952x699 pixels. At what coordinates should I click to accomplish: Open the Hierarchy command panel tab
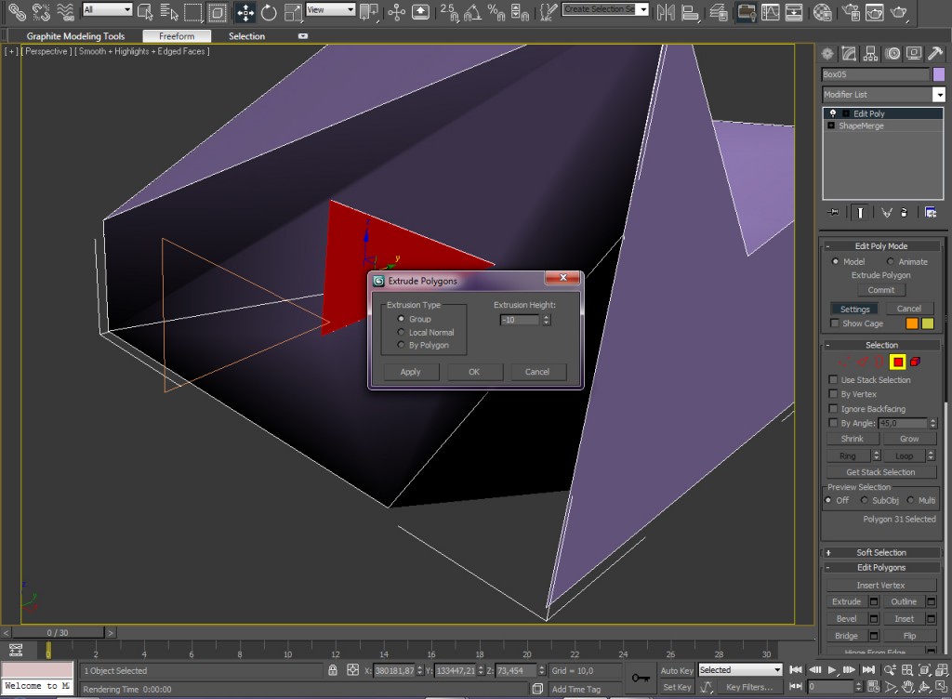[x=870, y=54]
